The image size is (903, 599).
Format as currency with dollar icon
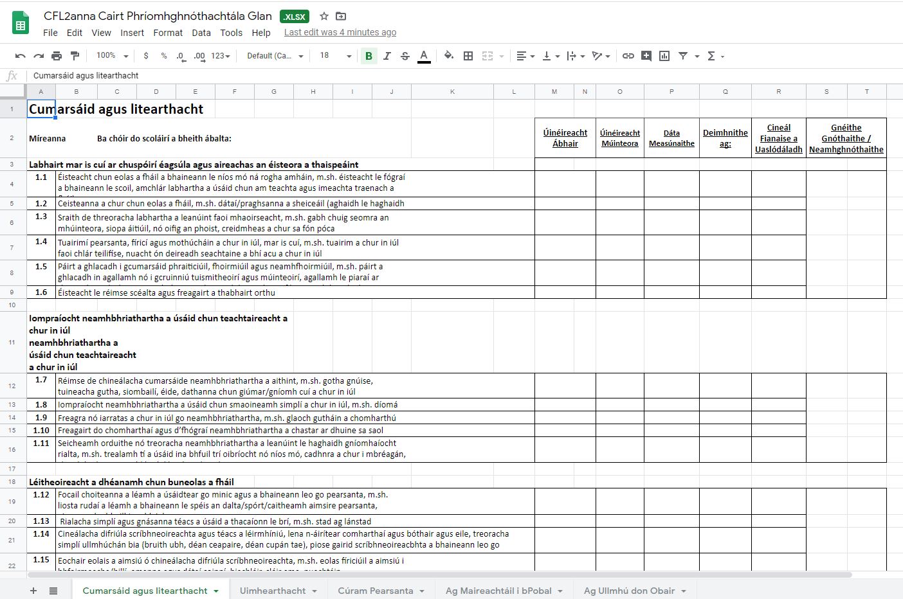coord(146,56)
